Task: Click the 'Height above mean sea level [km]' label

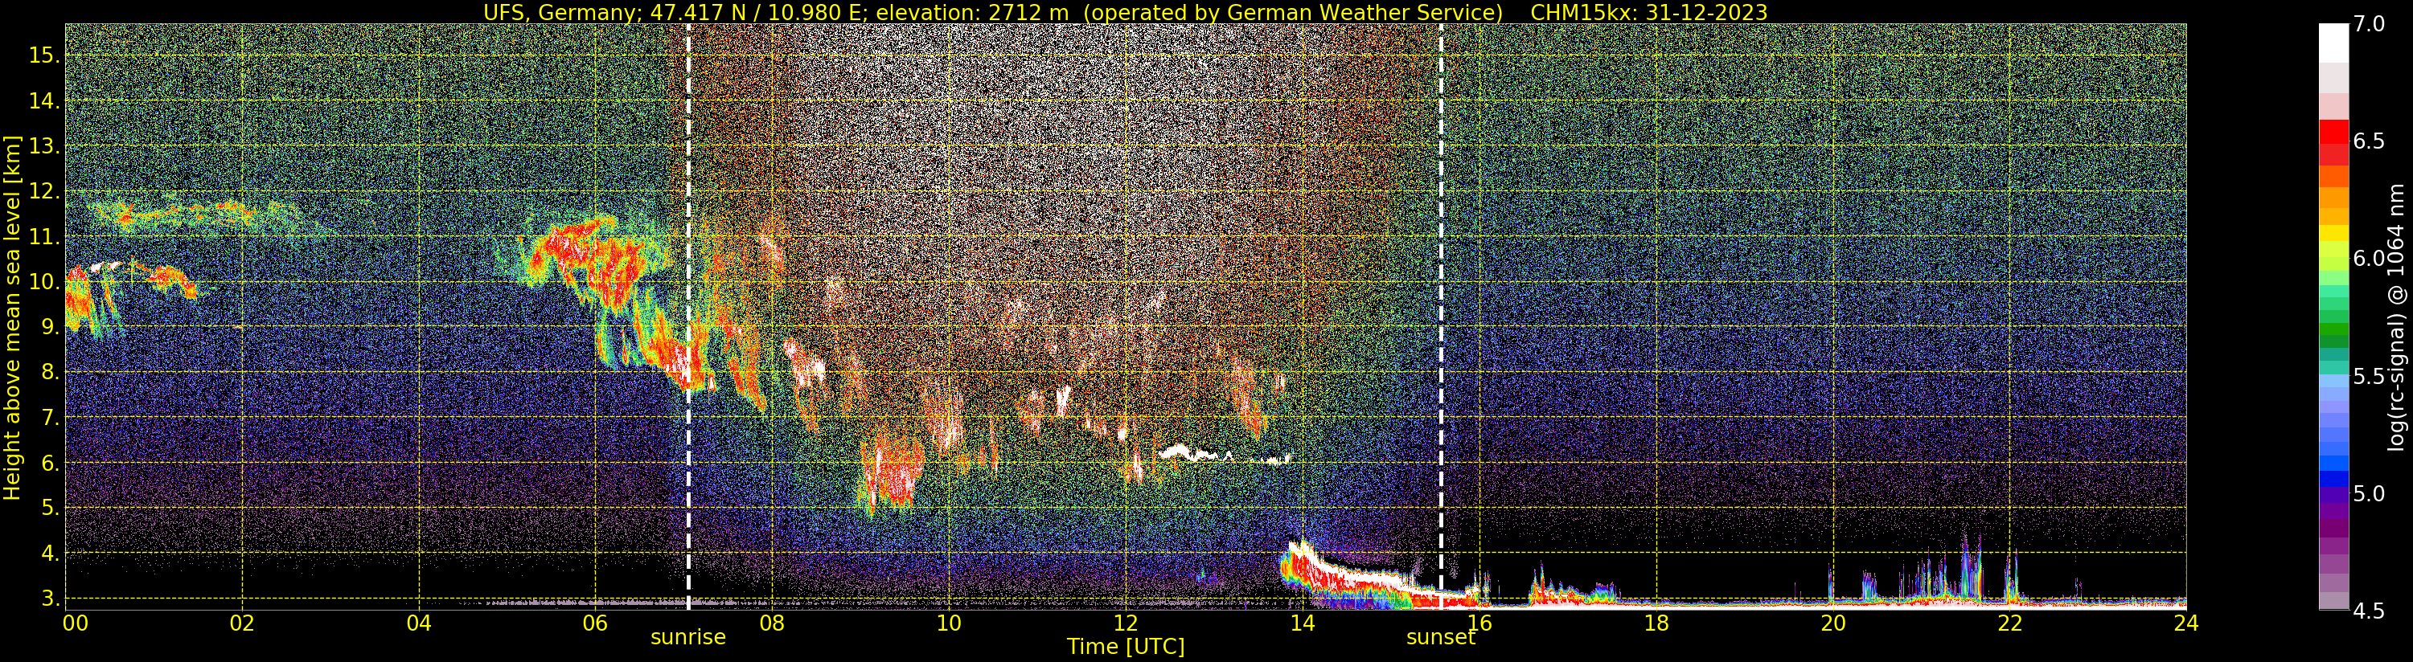Action: (12, 317)
